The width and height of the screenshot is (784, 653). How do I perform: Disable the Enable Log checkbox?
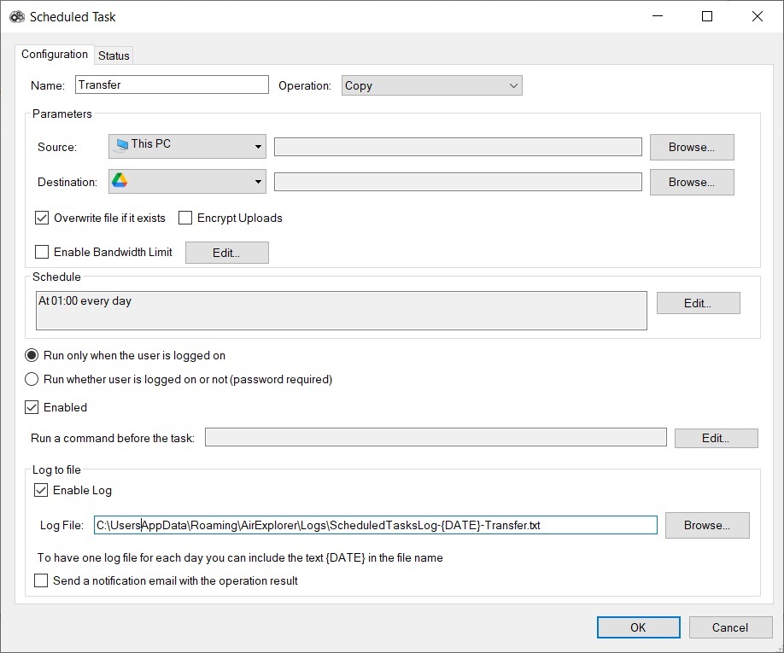click(x=42, y=490)
